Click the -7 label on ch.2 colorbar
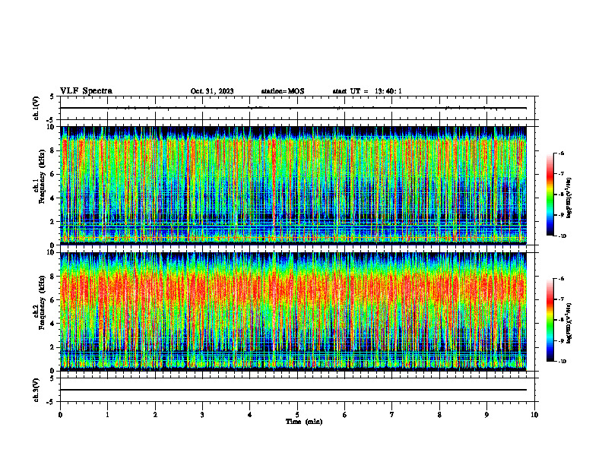This screenshot has height=465, width=602. coord(561,299)
